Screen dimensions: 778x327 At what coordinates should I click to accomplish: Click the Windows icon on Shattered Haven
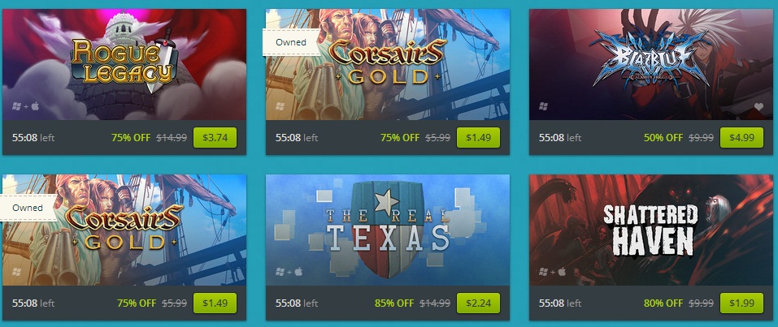(x=543, y=272)
